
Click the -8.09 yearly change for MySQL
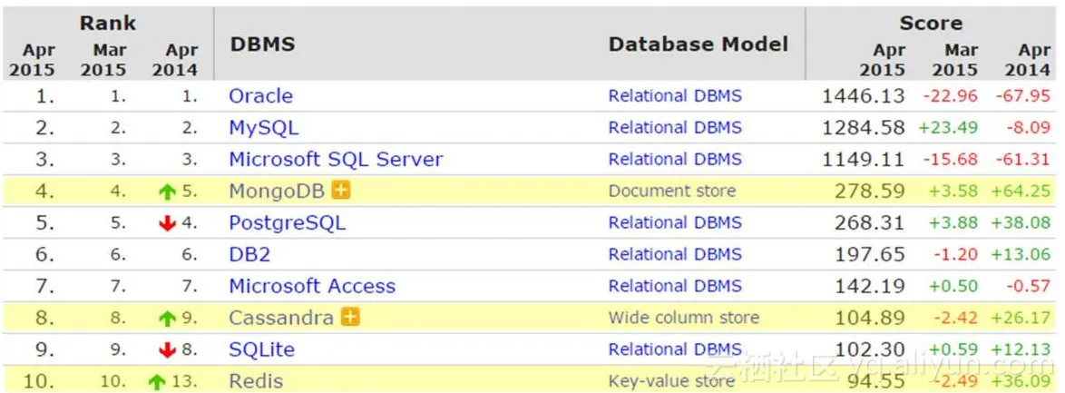(x=1028, y=128)
